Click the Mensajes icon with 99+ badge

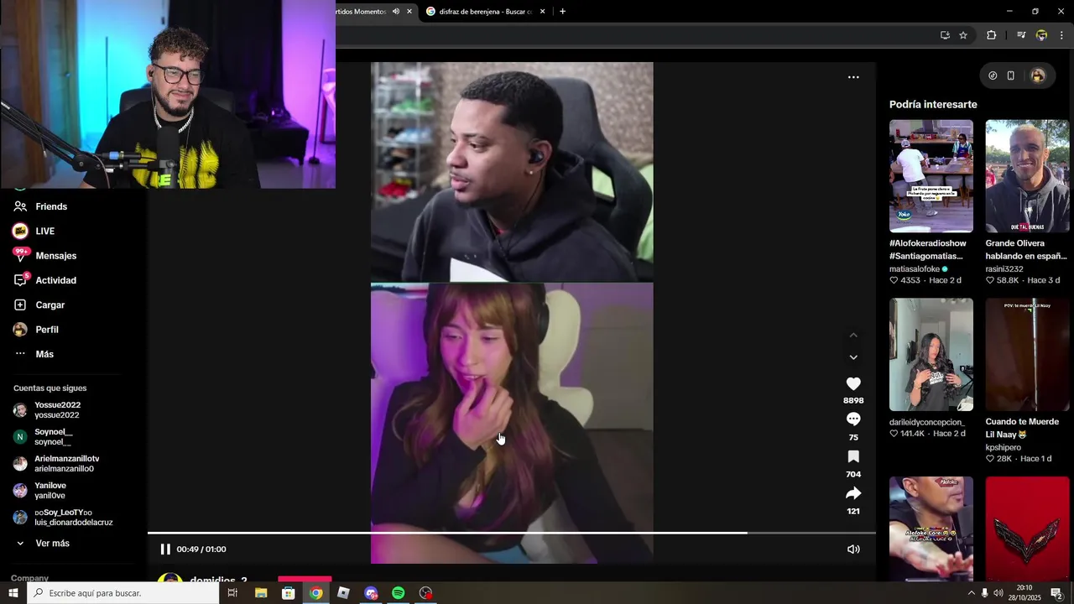point(20,255)
